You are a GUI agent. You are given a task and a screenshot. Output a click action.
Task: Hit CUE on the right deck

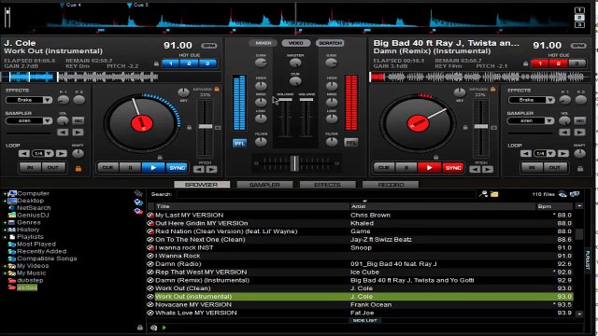(384, 168)
